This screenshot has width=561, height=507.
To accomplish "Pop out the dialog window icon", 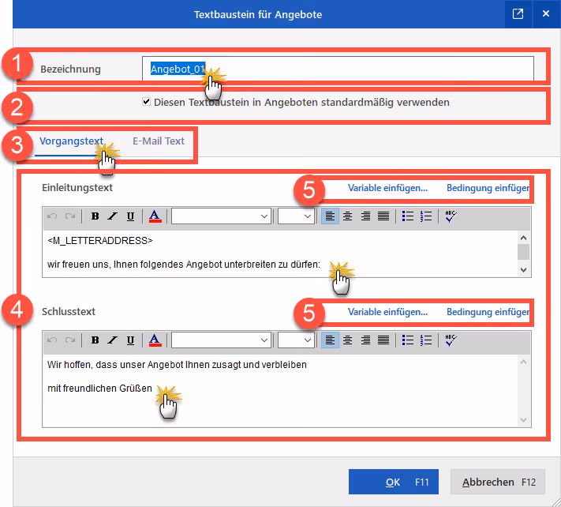I will (518, 14).
